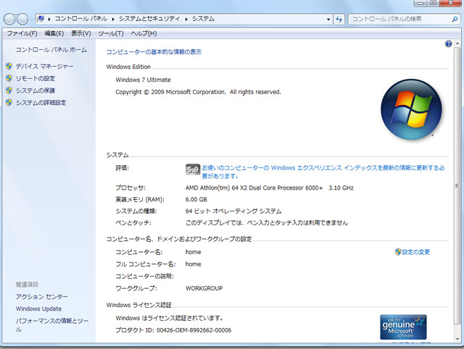The height and width of the screenshot is (349, 464).
Task: Expand arrow after コントロール パネル breadcrumb
Action: 113,20
